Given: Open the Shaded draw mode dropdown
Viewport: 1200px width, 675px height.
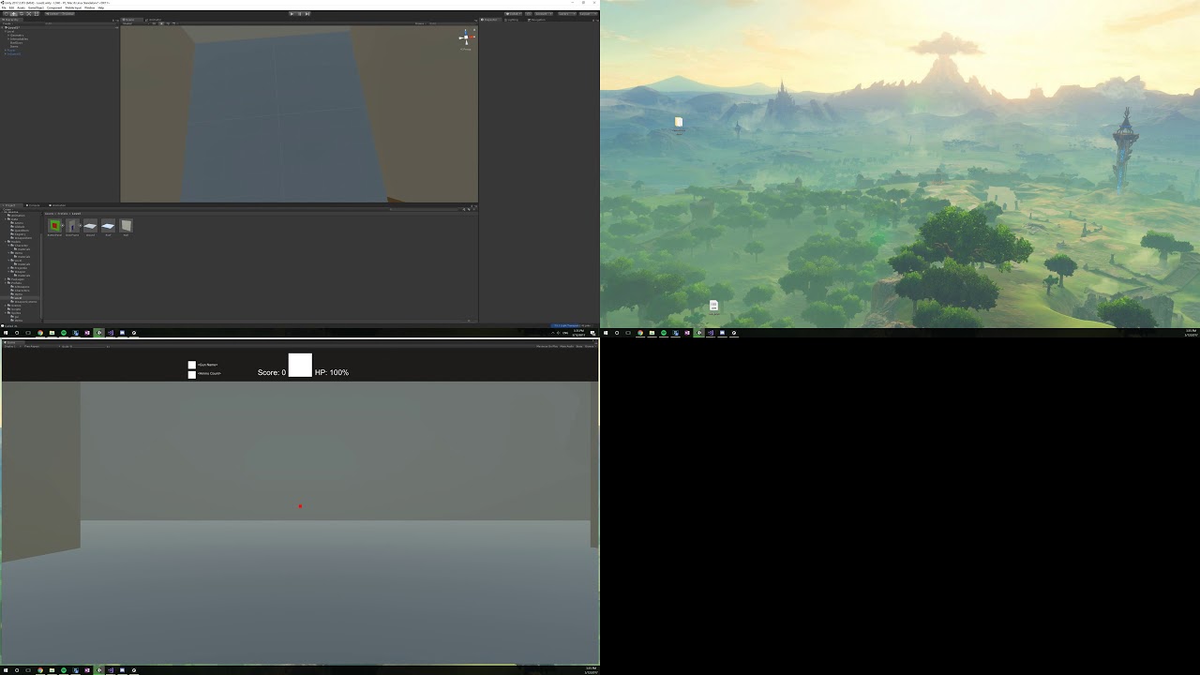Looking at the screenshot, I should [x=135, y=23].
